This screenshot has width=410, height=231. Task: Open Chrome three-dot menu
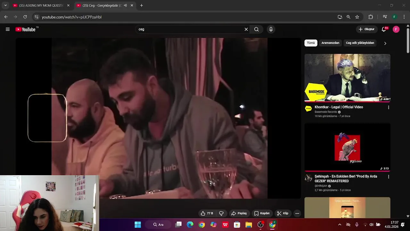(404, 17)
